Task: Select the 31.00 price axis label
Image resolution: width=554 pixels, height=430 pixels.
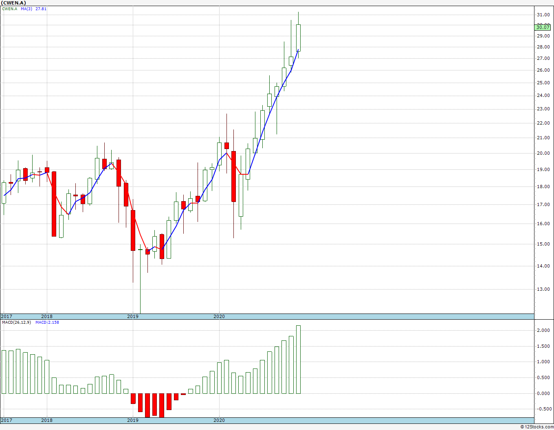Action: click(543, 15)
